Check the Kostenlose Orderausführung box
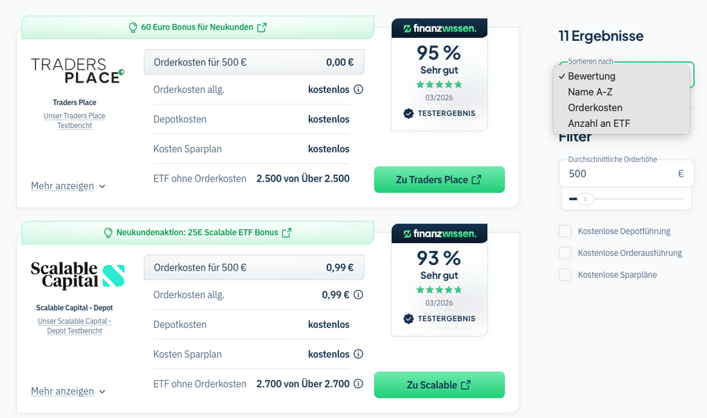This screenshot has width=707, height=418. (x=564, y=253)
